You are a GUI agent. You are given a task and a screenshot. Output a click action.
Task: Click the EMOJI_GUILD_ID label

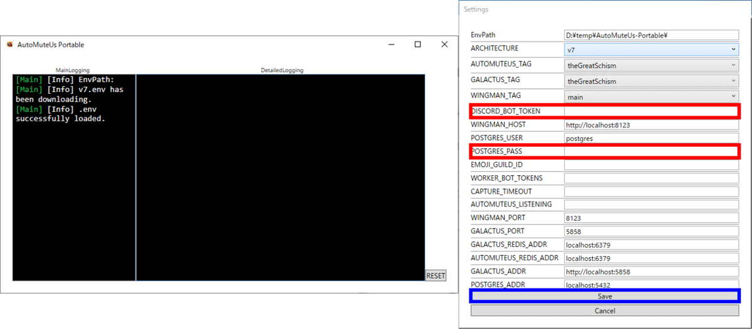pos(497,164)
